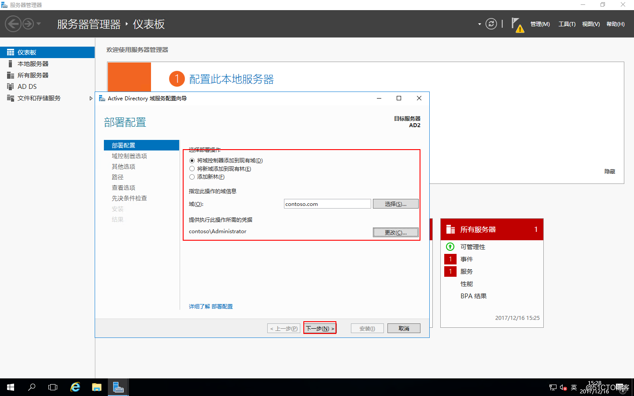Expand the 文件和存储服务 arrow

(x=91, y=98)
